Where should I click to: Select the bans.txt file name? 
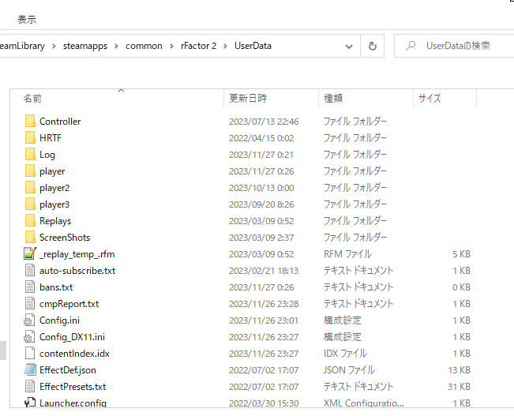click(x=56, y=287)
